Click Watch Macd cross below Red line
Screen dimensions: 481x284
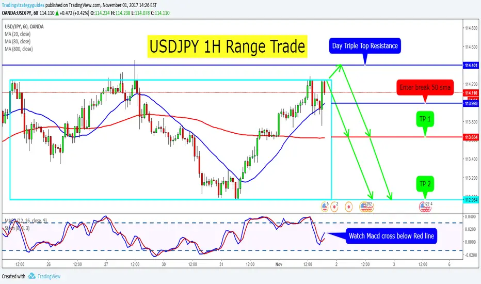pyautogui.click(x=391, y=236)
